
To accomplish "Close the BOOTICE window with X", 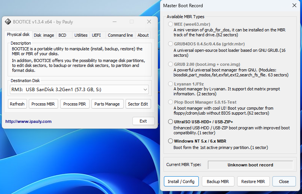I will 149,22.
